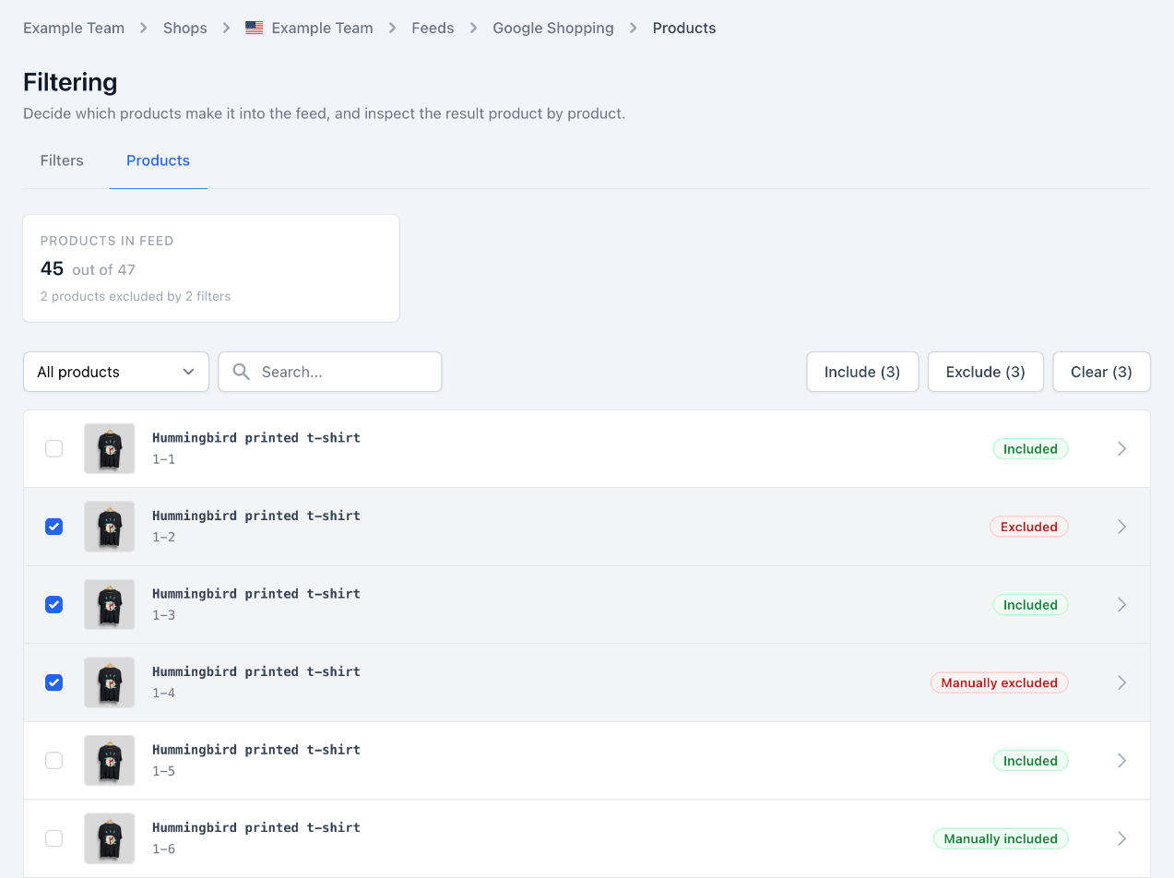
Task: Switch to the Filters tab
Action: coord(62,160)
